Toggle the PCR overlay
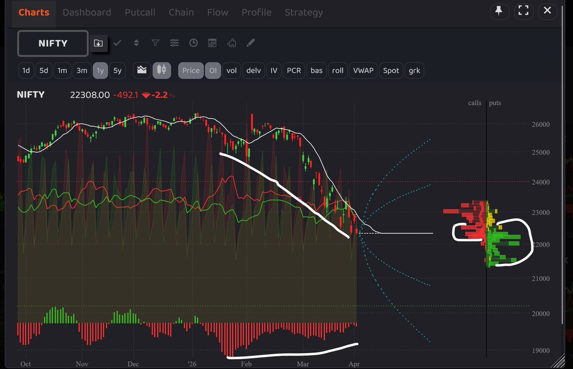 coord(294,71)
